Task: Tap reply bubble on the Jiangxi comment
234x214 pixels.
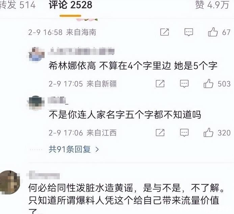Action: [184, 133]
